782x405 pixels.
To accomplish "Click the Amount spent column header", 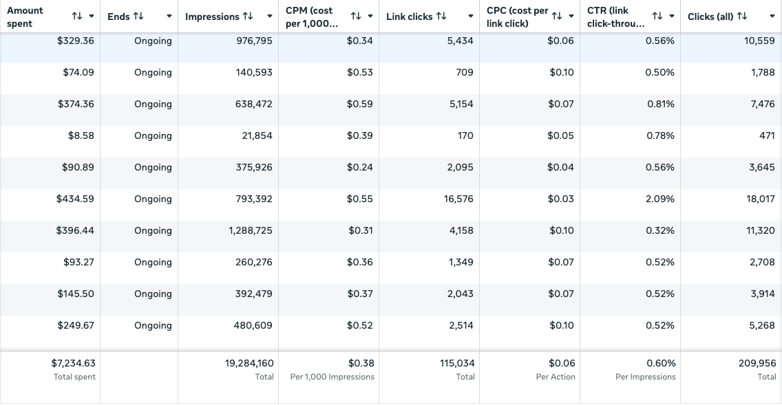I will tap(25, 17).
